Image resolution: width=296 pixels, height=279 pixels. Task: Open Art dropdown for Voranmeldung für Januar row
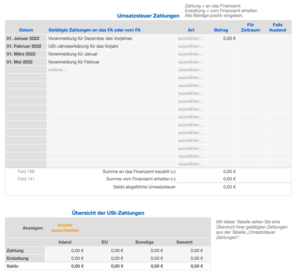(191, 54)
